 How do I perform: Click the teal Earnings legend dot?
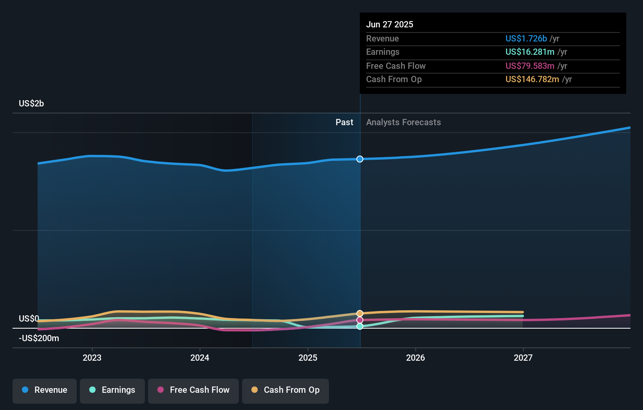[x=92, y=390]
